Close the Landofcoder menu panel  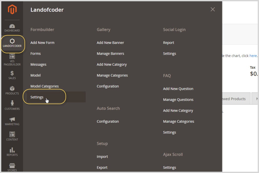[213, 9]
